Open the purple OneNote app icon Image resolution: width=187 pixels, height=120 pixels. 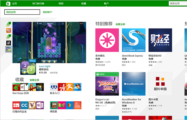click(x=40, y=105)
